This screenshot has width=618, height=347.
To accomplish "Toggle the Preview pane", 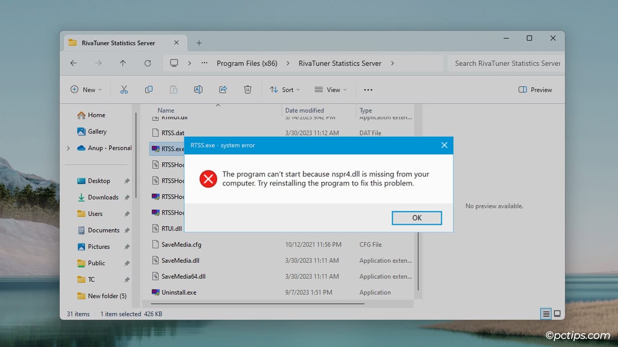I will [x=535, y=89].
